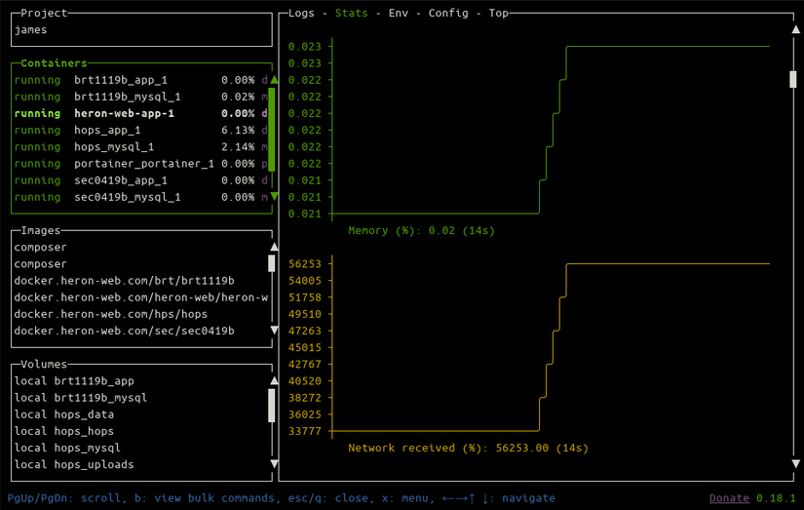Focus the Project panel title
Screen dimensions: 804x510
pyautogui.click(x=44, y=13)
